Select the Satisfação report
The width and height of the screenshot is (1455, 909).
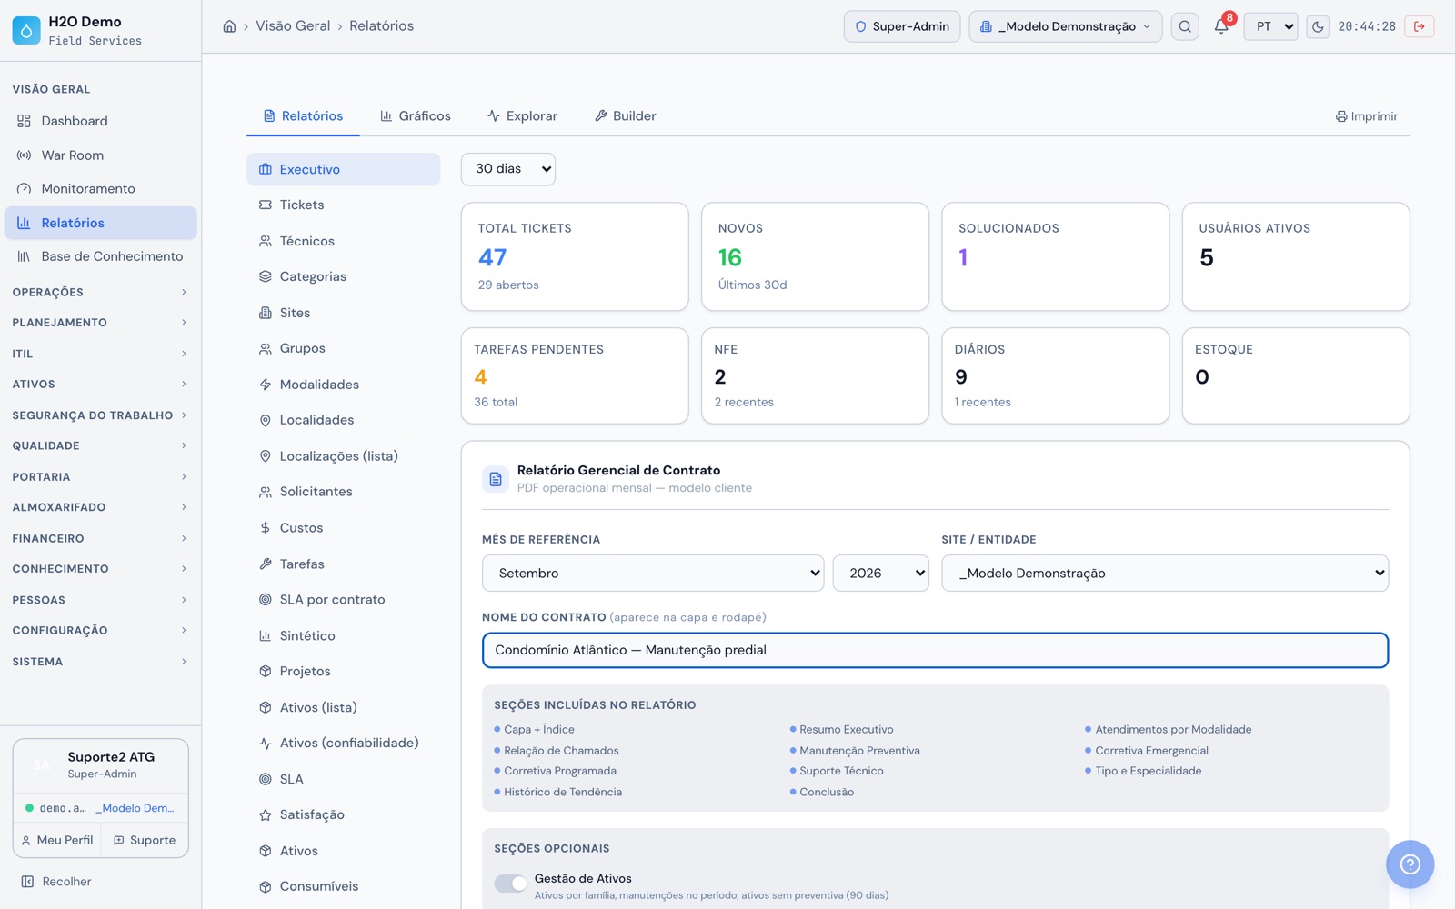pyautogui.click(x=343, y=815)
